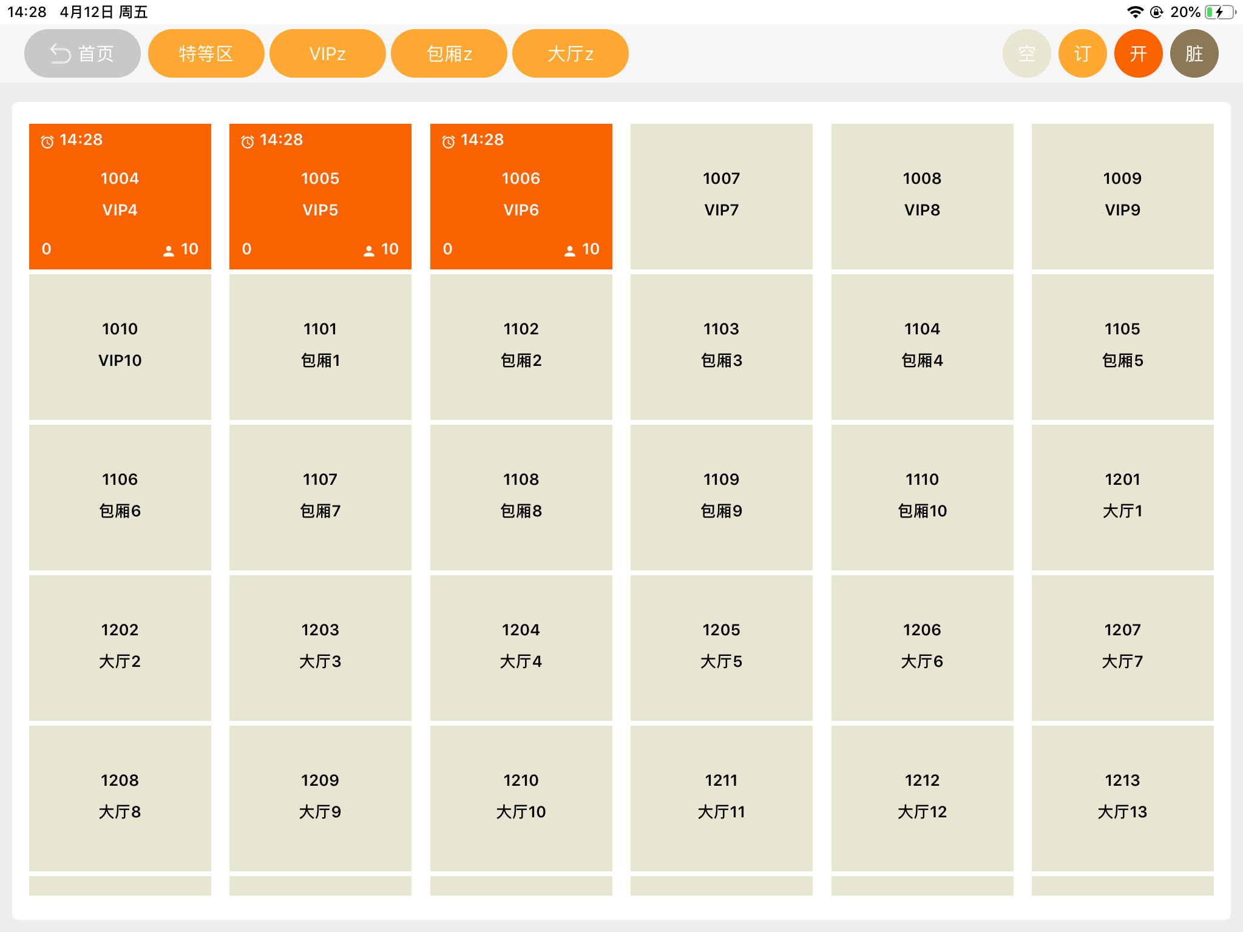1243x932 pixels.
Task: Toggle the 订 reserved-status filter
Action: click(x=1082, y=53)
